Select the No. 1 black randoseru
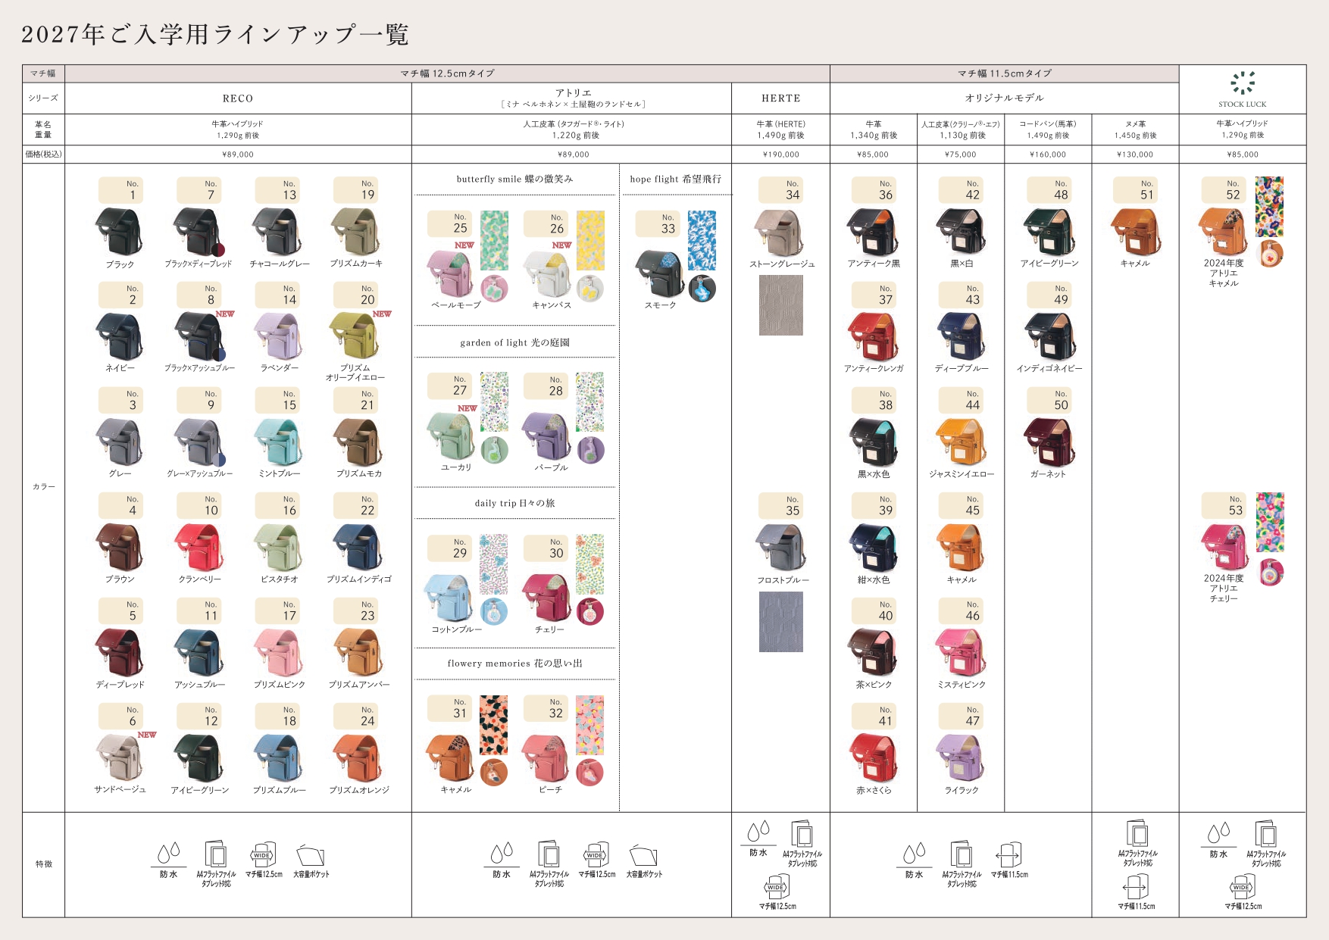The height and width of the screenshot is (940, 1329). click(x=119, y=231)
